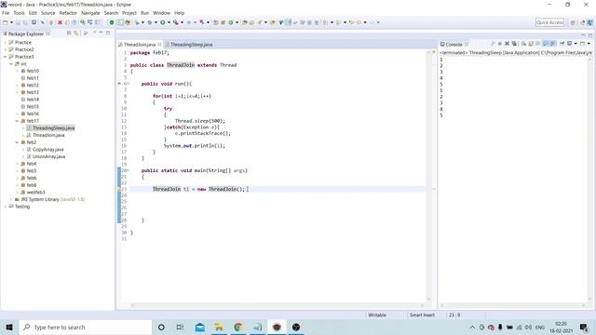The image size is (596, 335).
Task: Toggle Scroll Lock in Console toolbar
Action: [531, 44]
